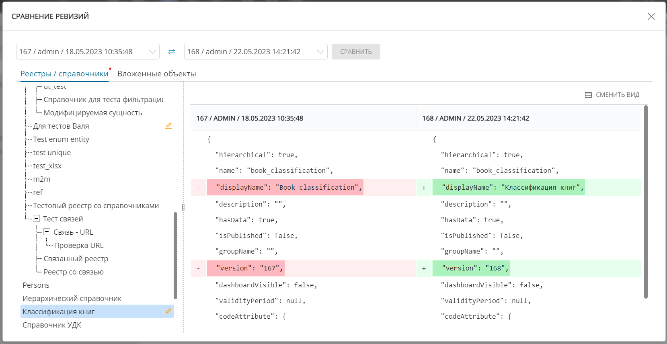The image size is (667, 344).
Task: Click edit pencil icon beside Классификация книг
Action: (x=168, y=311)
